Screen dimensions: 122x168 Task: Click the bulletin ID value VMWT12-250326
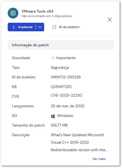(66, 77)
